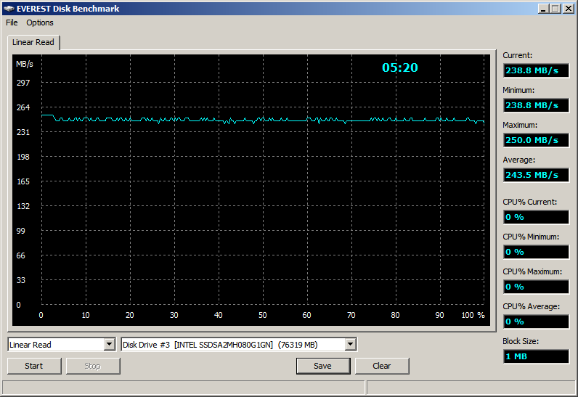Open the Options menu
The width and height of the screenshot is (578, 397).
[39, 22]
